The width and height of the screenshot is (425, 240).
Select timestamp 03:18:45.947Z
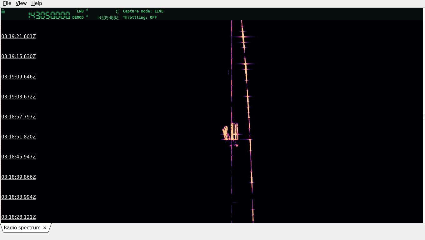(x=19, y=157)
